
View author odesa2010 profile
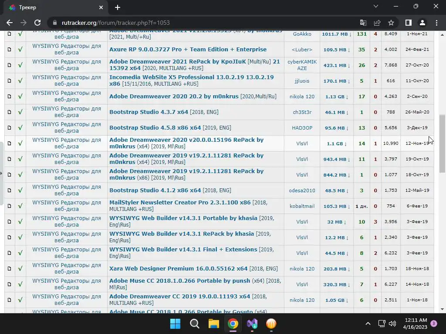coord(302,190)
